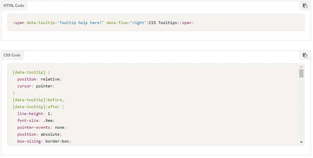
Task: Click the CSS scrollbar down arrow
Action: point(301,142)
